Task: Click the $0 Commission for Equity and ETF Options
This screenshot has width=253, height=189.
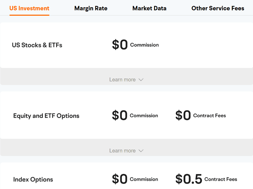Action: pyautogui.click(x=135, y=115)
